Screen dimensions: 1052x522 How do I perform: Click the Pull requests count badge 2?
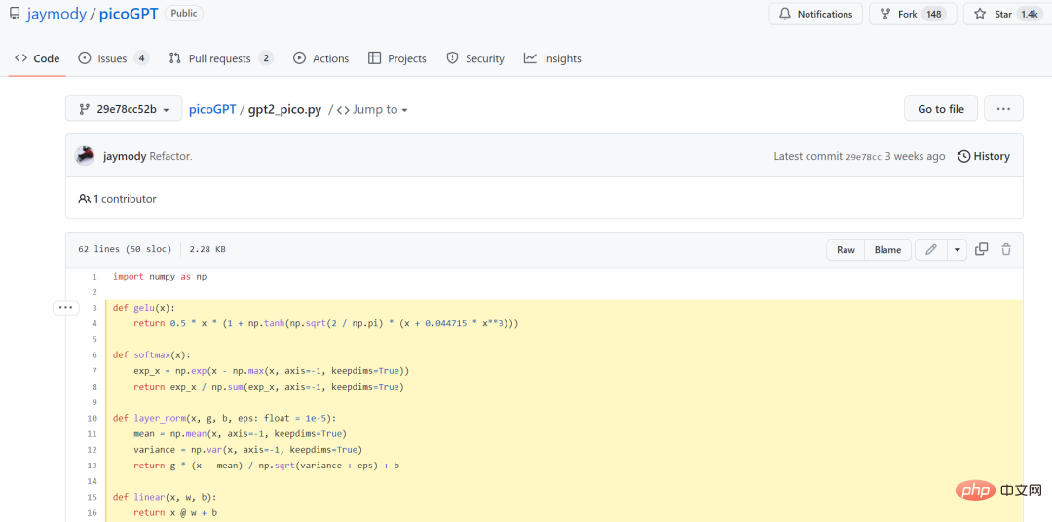[266, 58]
